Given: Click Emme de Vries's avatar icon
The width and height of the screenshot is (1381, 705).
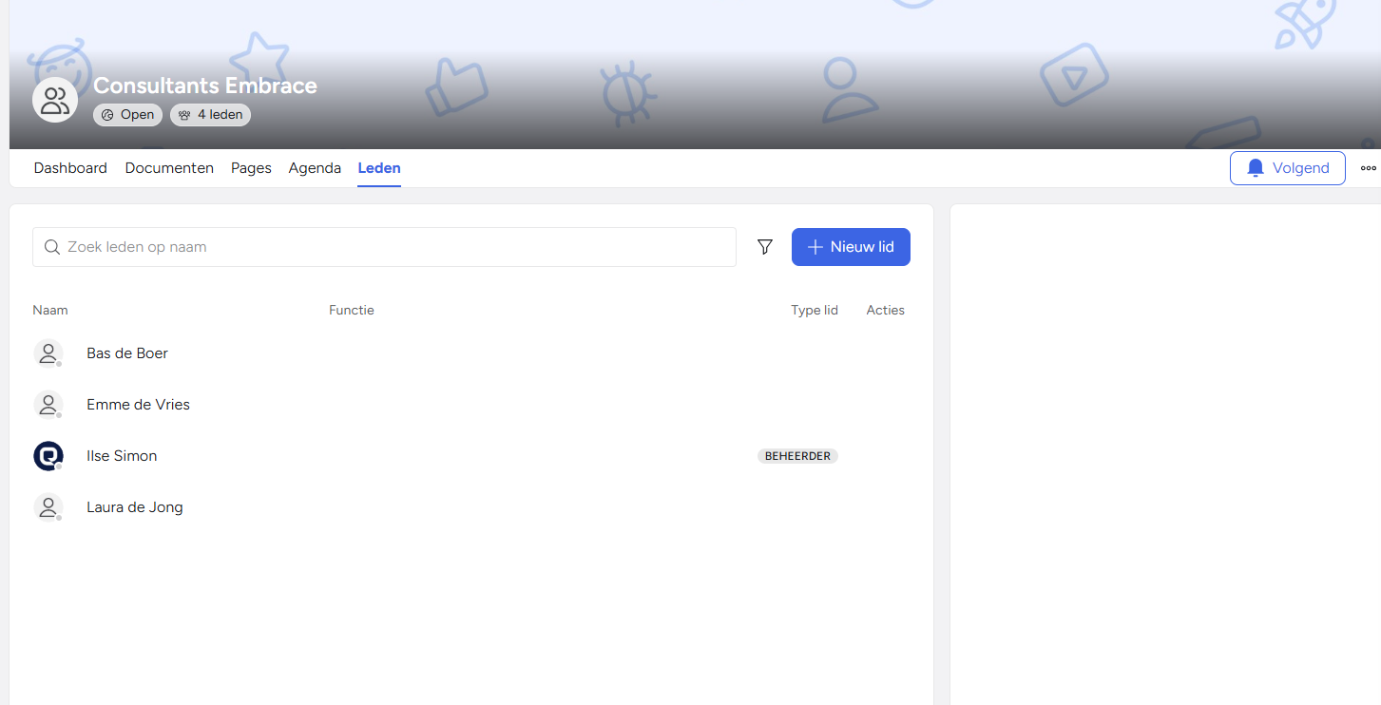Looking at the screenshot, I should (48, 405).
